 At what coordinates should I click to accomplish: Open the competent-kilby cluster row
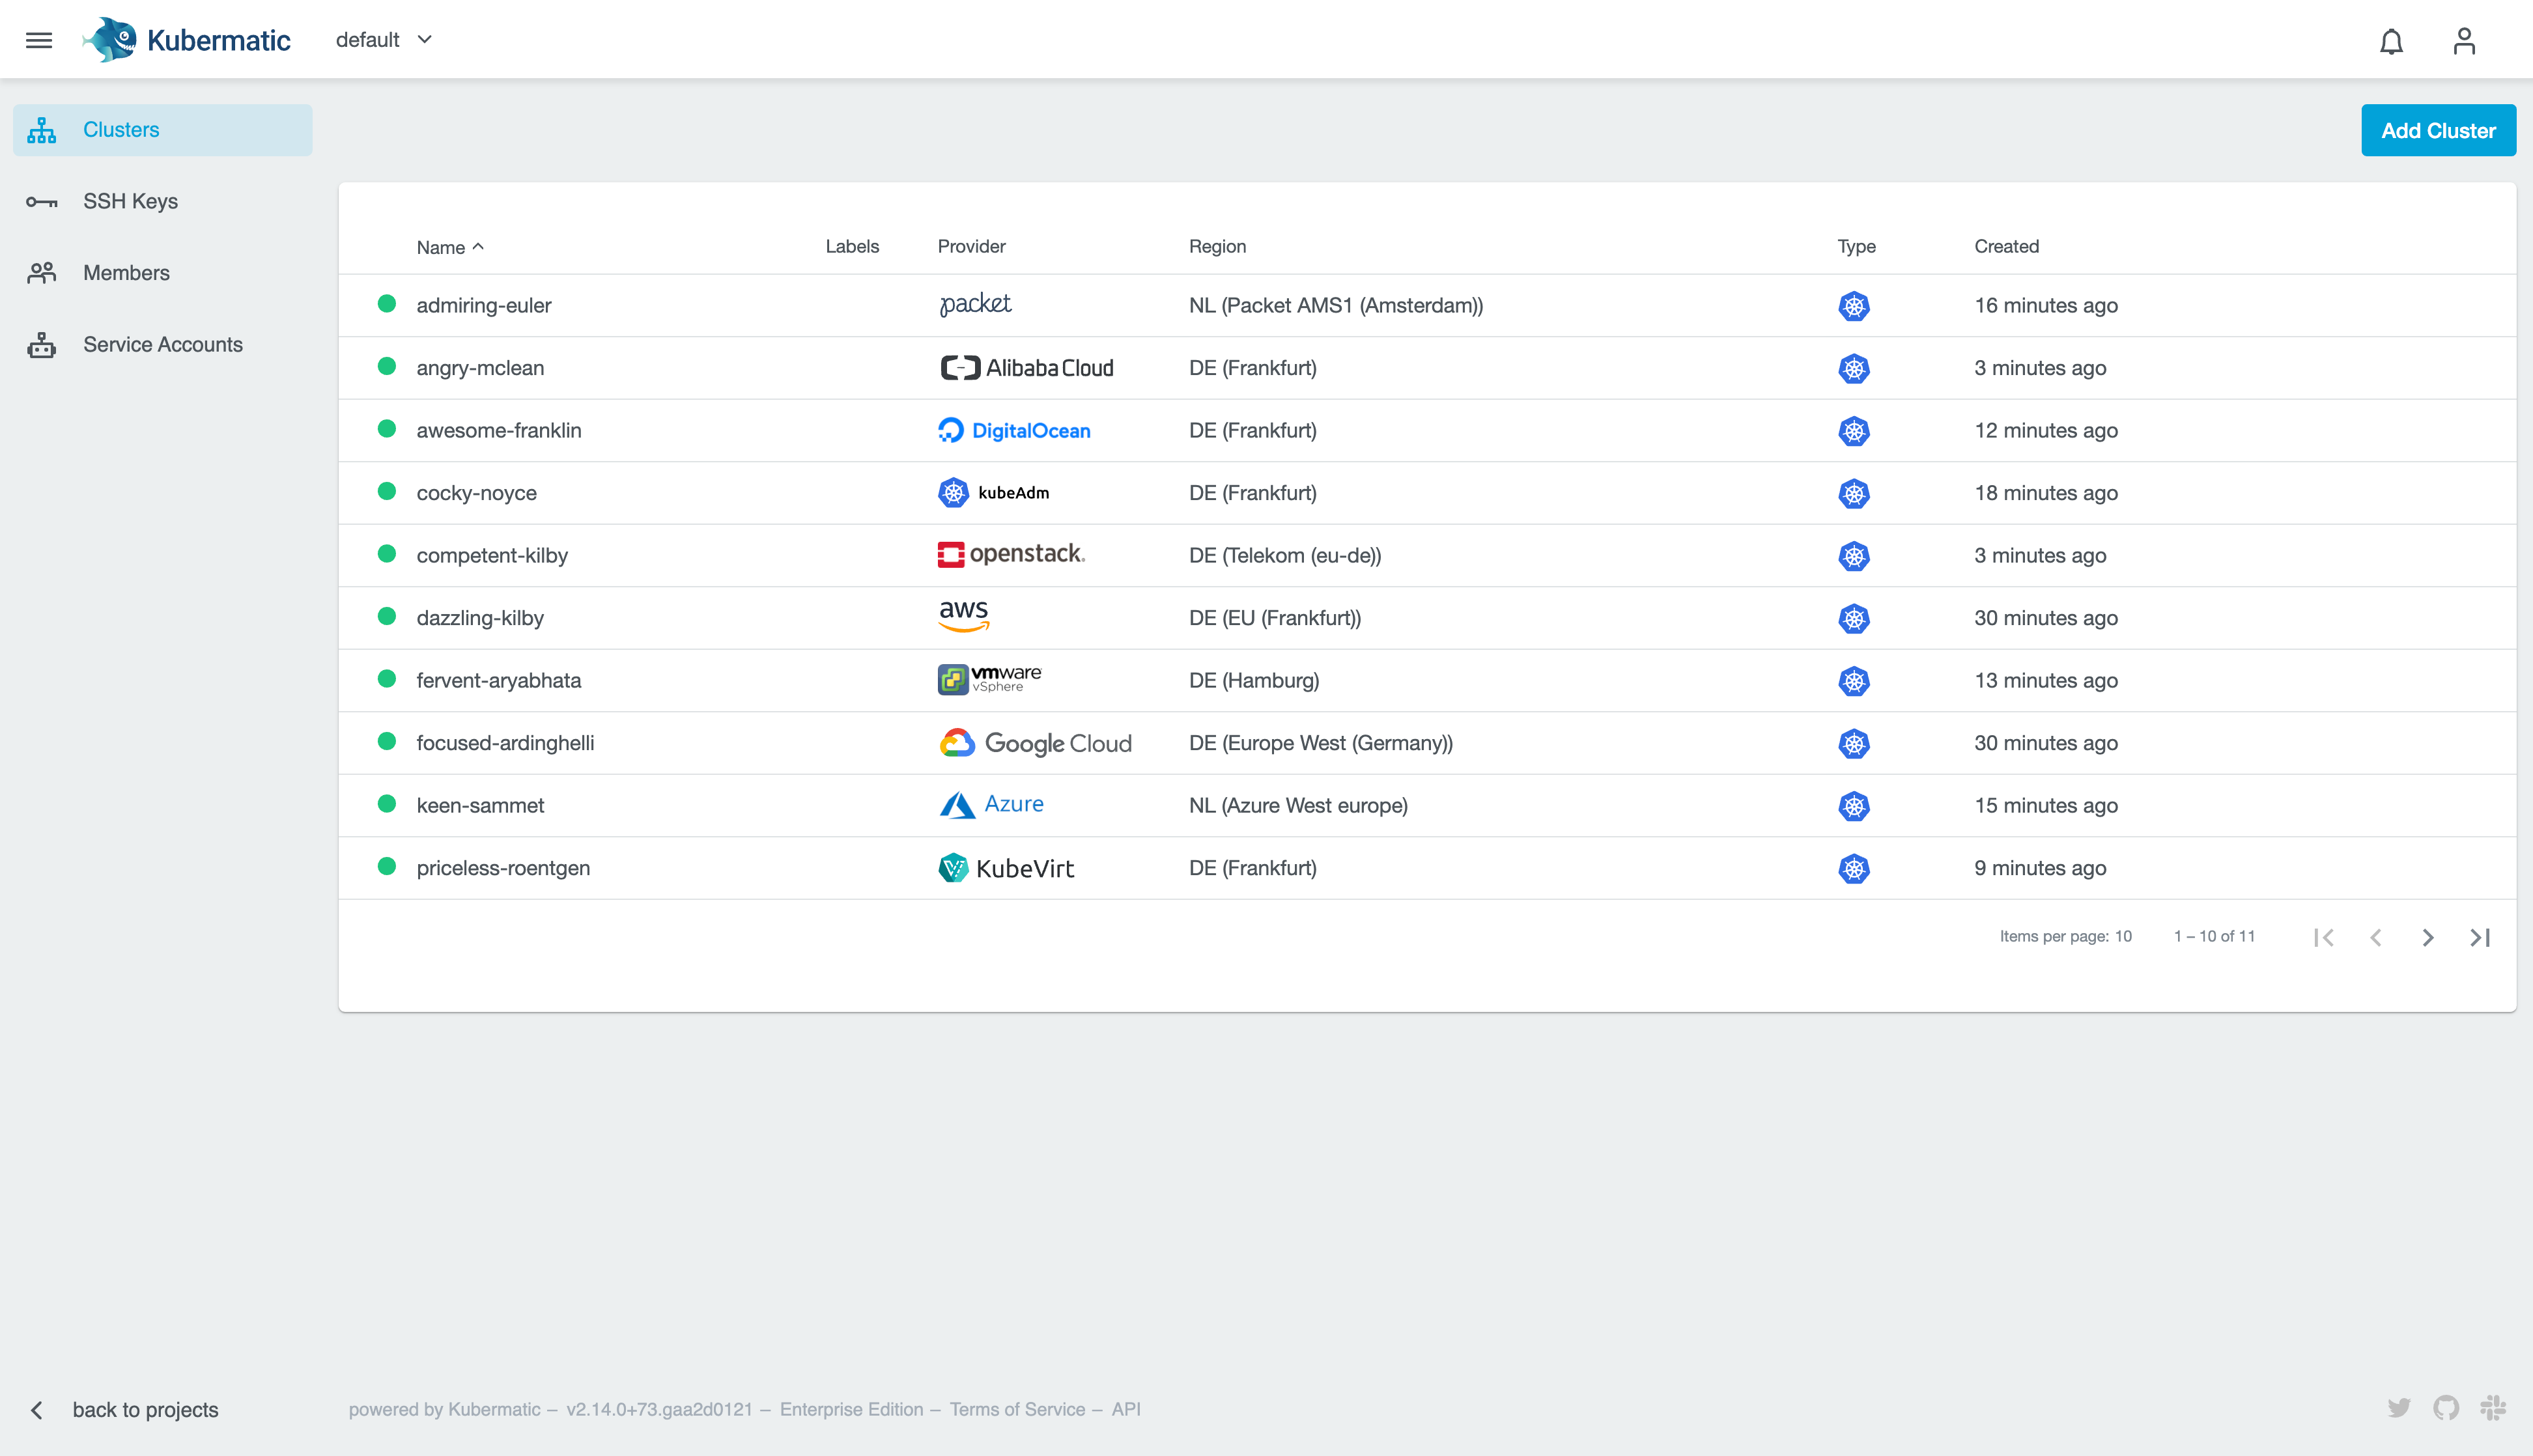coord(1427,556)
